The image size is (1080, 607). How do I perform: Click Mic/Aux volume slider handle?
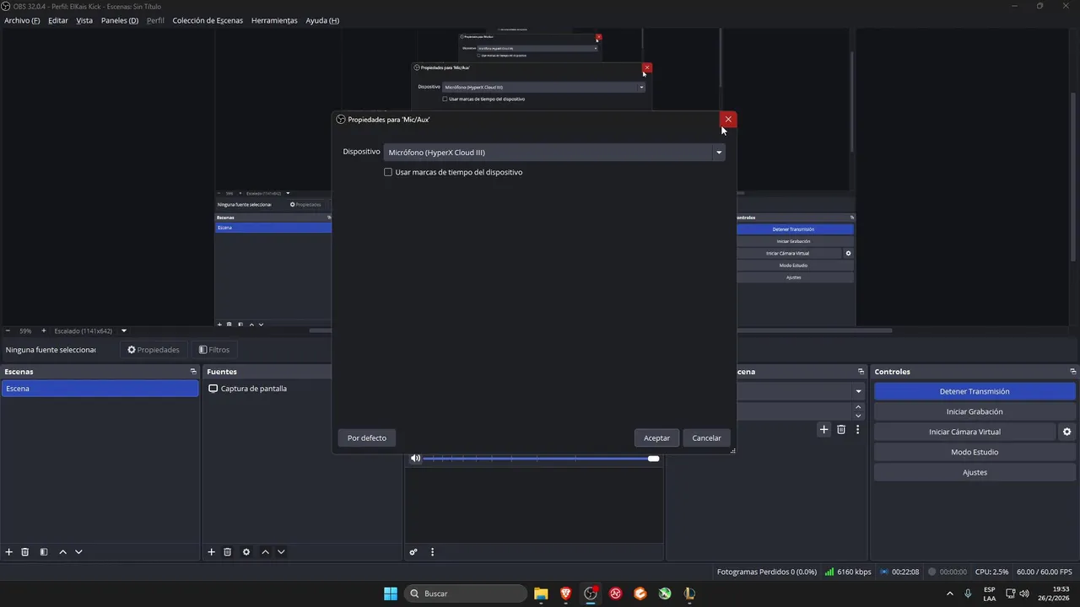tap(654, 459)
